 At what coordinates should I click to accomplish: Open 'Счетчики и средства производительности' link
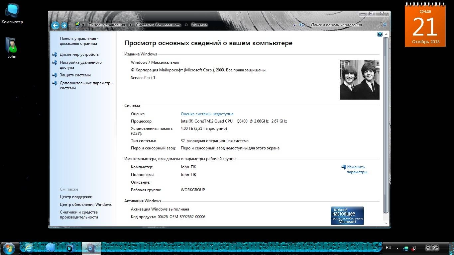pos(79,214)
